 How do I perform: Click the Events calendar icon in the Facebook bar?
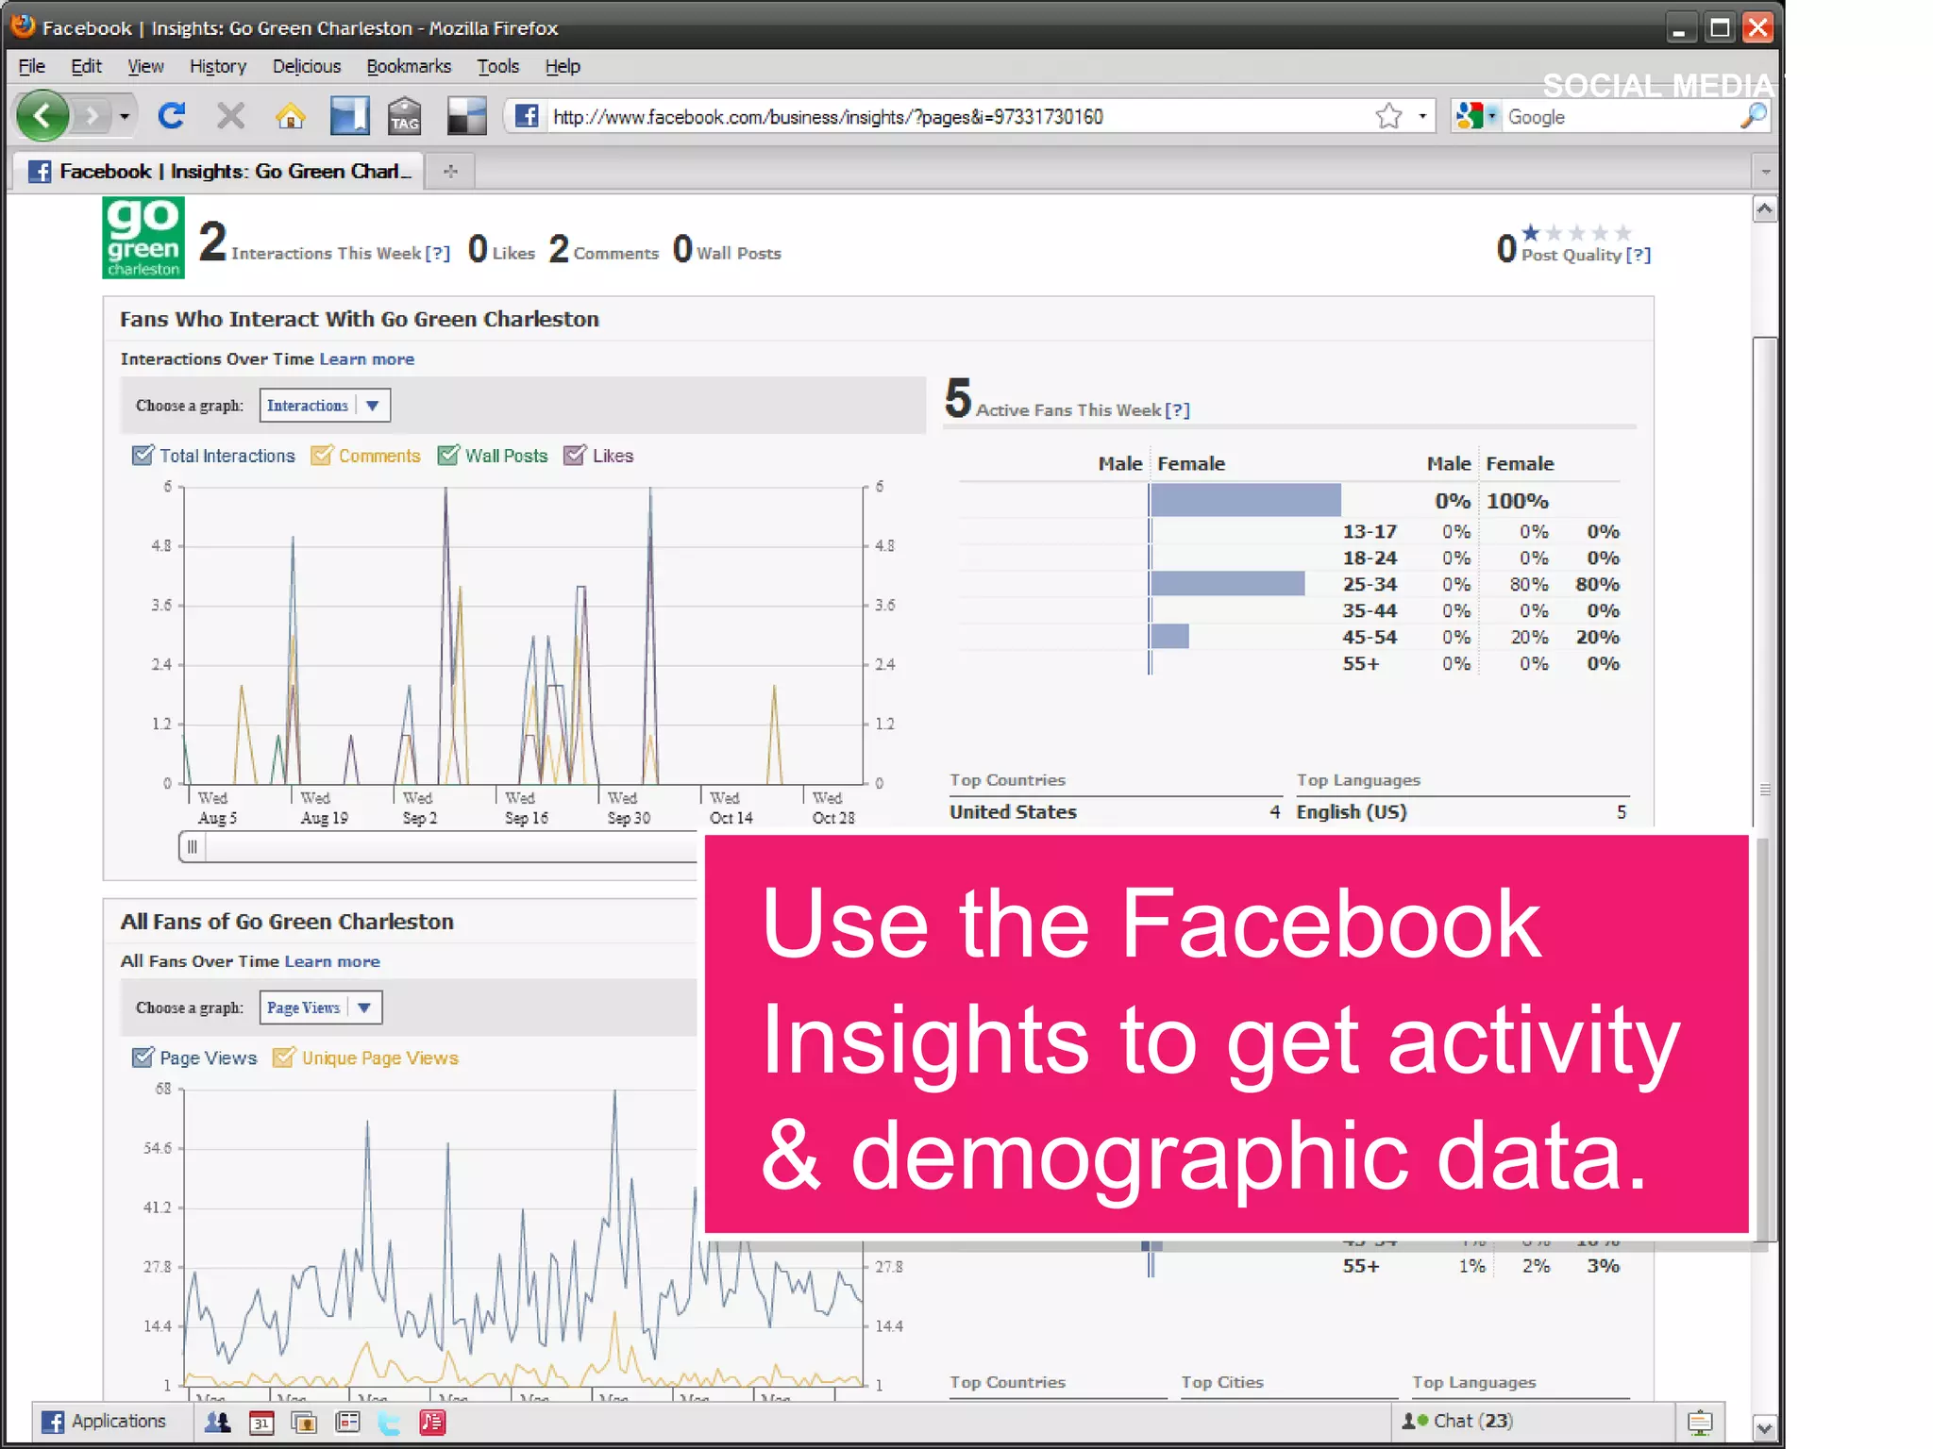pos(261,1422)
